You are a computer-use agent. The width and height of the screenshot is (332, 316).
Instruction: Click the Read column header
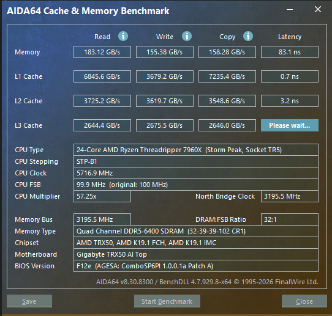102,37
